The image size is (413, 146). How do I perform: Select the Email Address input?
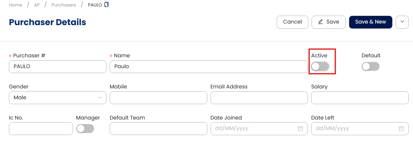tap(259, 98)
